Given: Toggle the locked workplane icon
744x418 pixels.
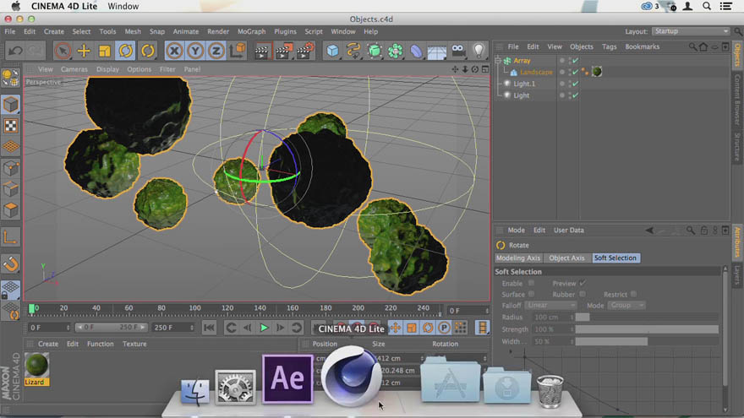Looking at the screenshot, I should [10, 290].
